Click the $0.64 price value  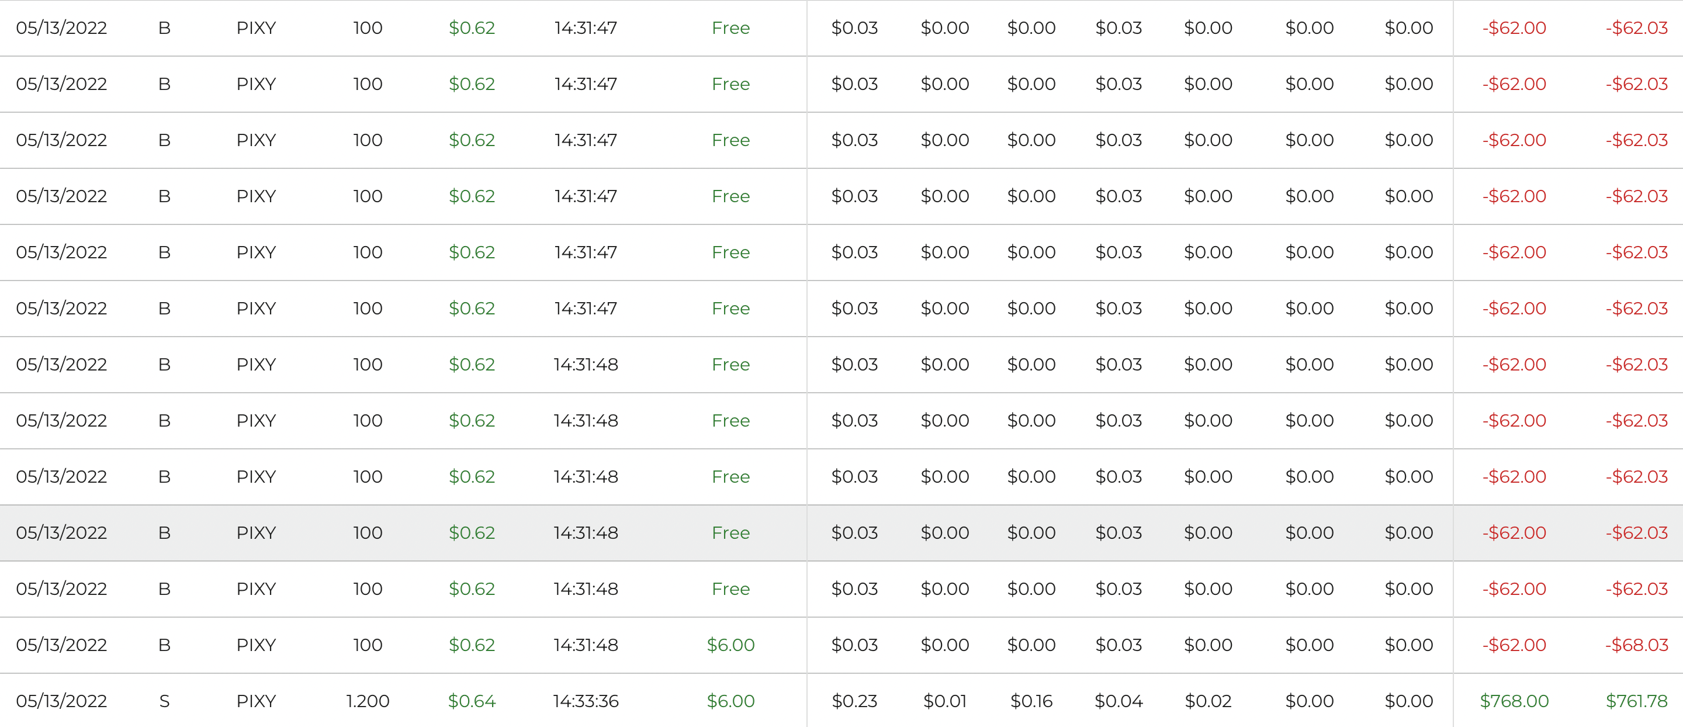471,701
